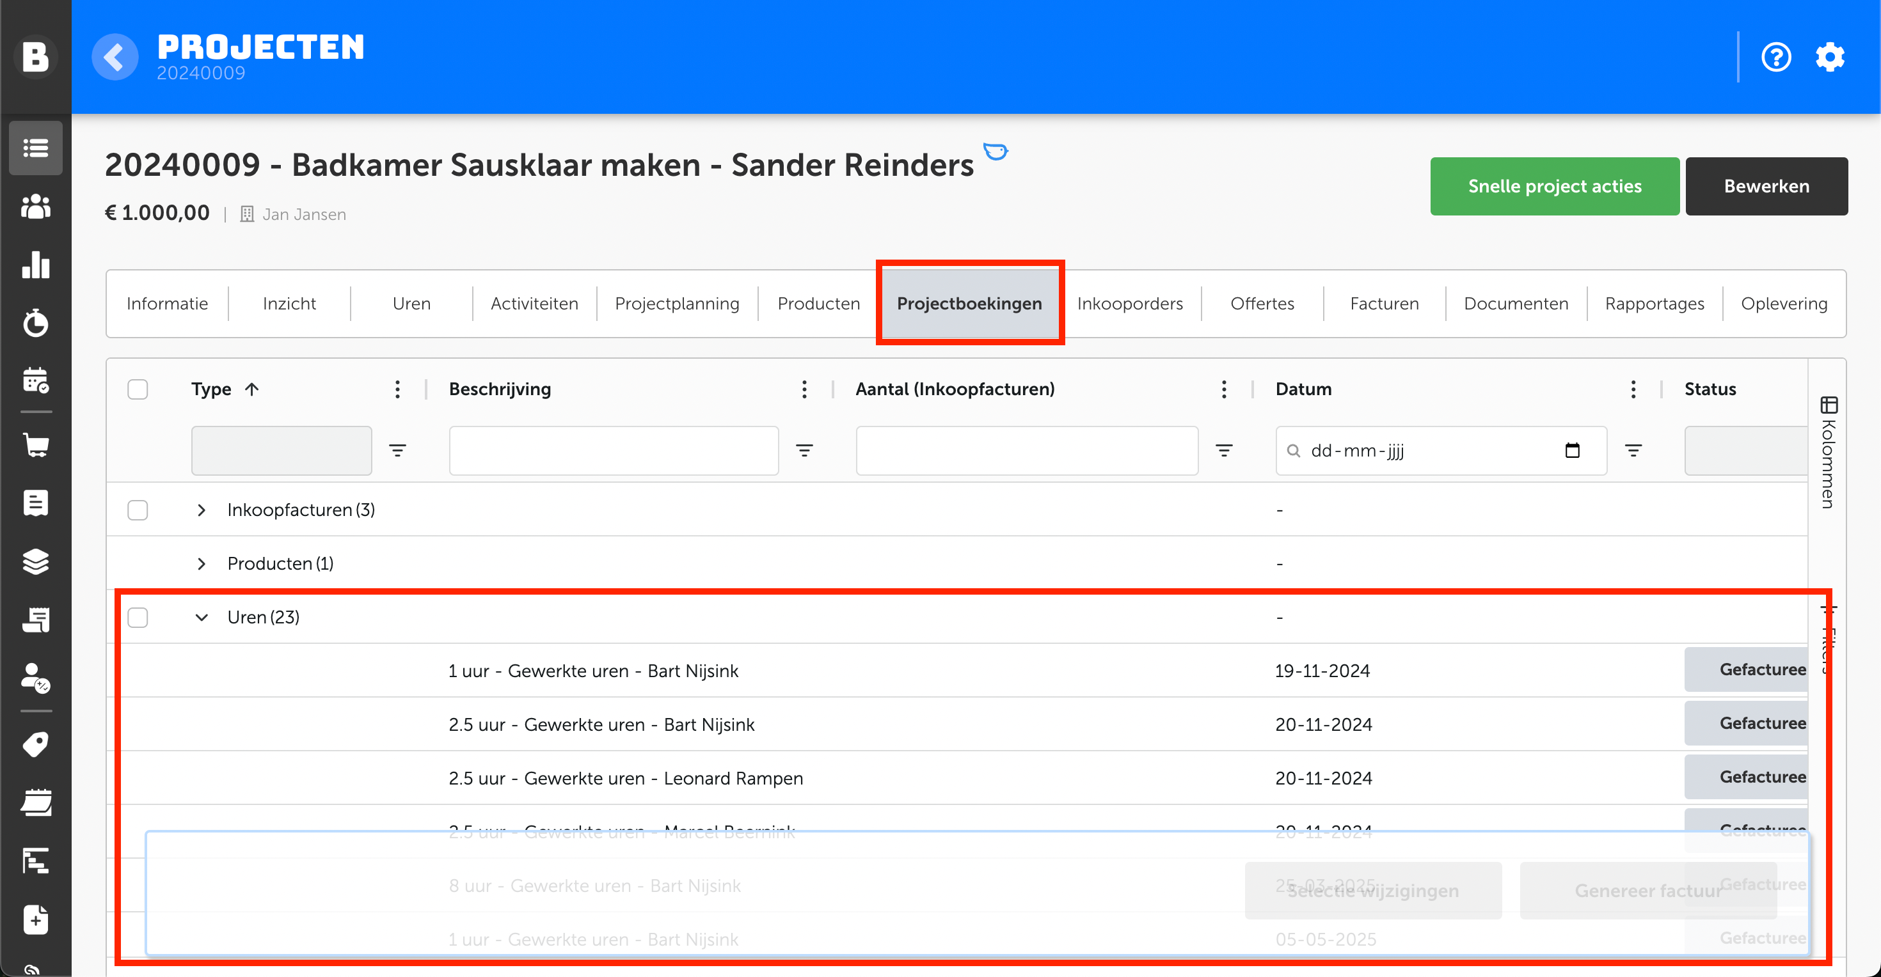Screen dimensions: 1881x977
Task: Click the Beschrijving filter input field
Action: click(614, 450)
